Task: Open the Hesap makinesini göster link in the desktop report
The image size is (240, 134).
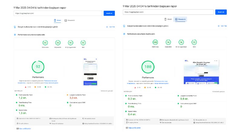Action: pos(161,84)
